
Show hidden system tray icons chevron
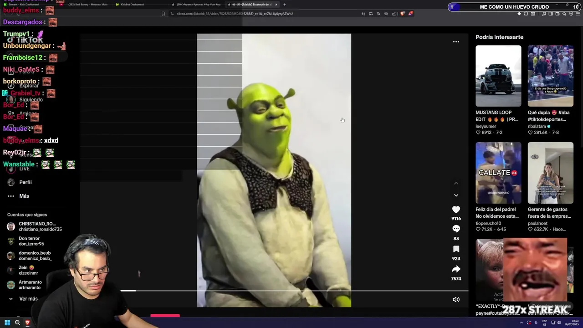[522, 323]
